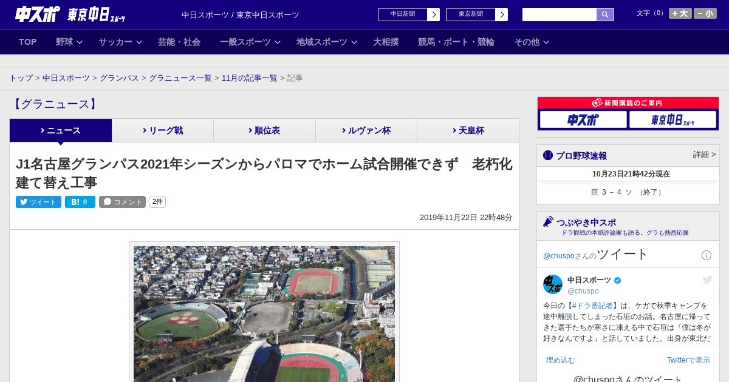The height and width of the screenshot is (382, 729).
Task: Follow the 中日スポーツ breadcrumb link
Action: (66, 78)
